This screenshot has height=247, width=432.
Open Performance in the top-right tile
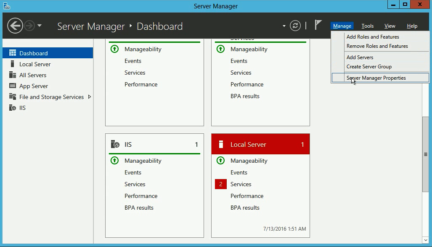pos(247,85)
